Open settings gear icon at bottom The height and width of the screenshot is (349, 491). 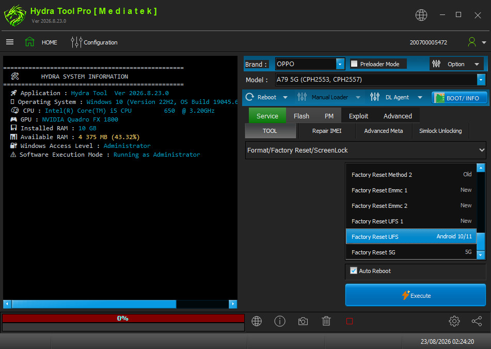point(454,321)
